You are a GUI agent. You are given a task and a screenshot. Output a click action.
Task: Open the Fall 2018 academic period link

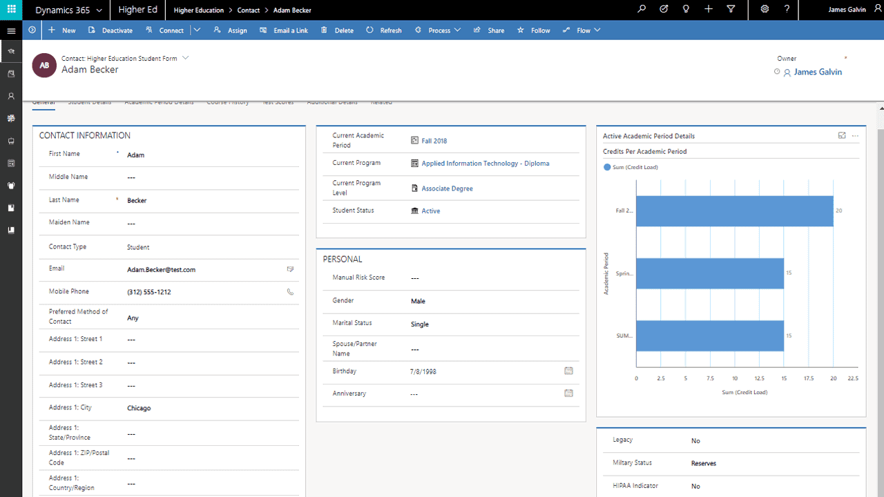pos(434,141)
